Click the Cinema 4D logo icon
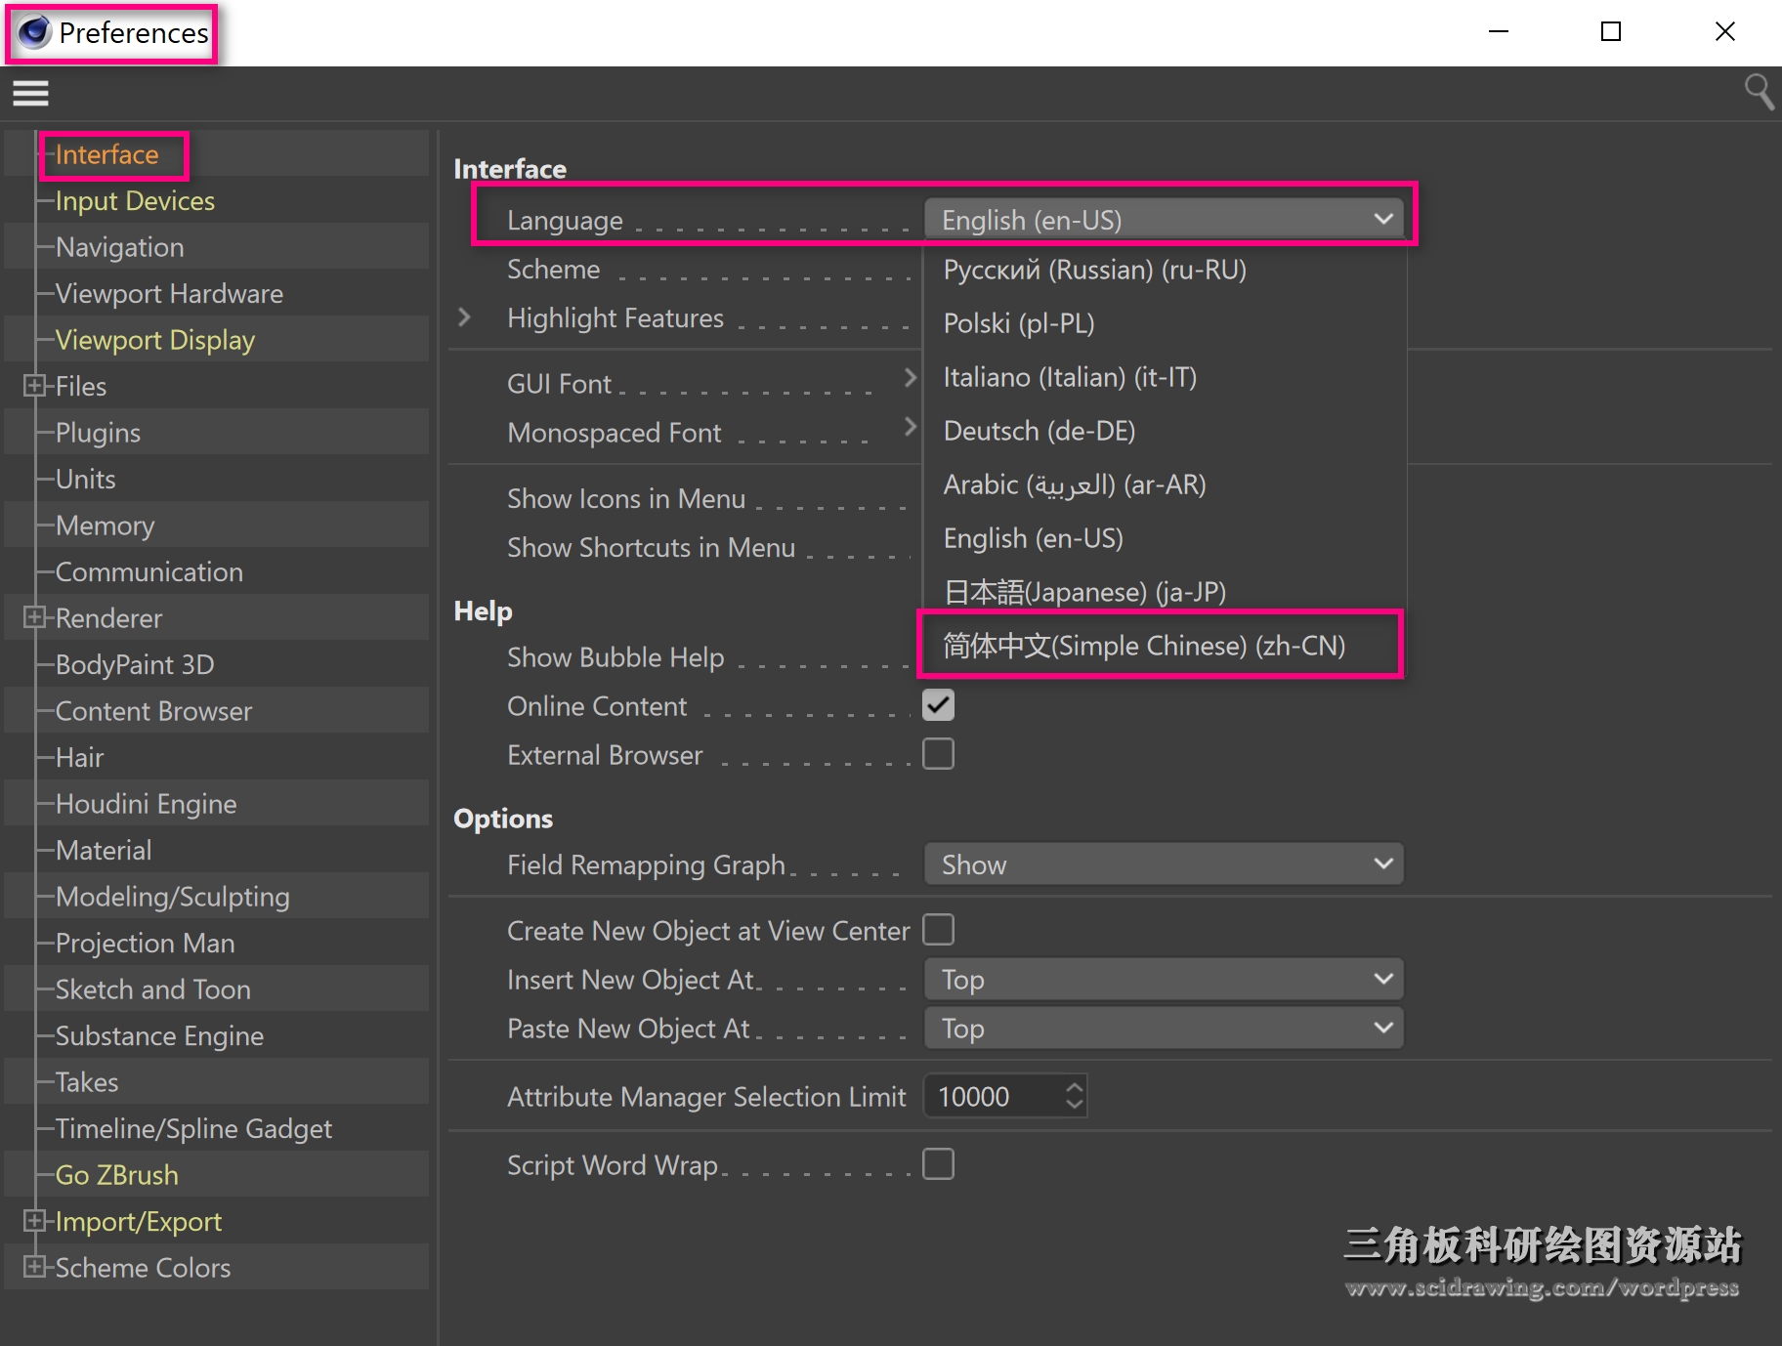The image size is (1782, 1346). 34,32
